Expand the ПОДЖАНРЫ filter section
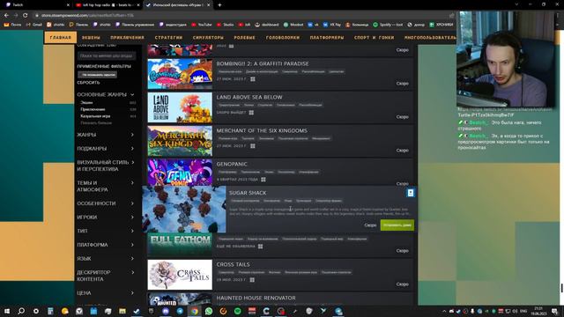The image size is (564, 317). point(106,149)
